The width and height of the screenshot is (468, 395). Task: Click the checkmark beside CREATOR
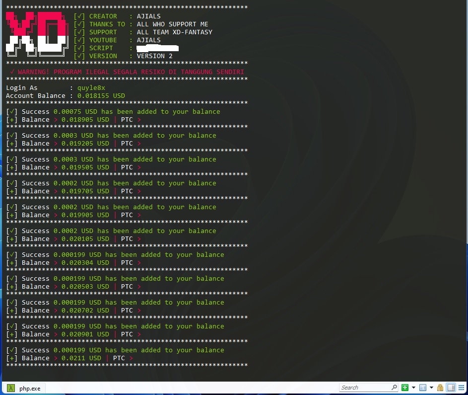79,16
